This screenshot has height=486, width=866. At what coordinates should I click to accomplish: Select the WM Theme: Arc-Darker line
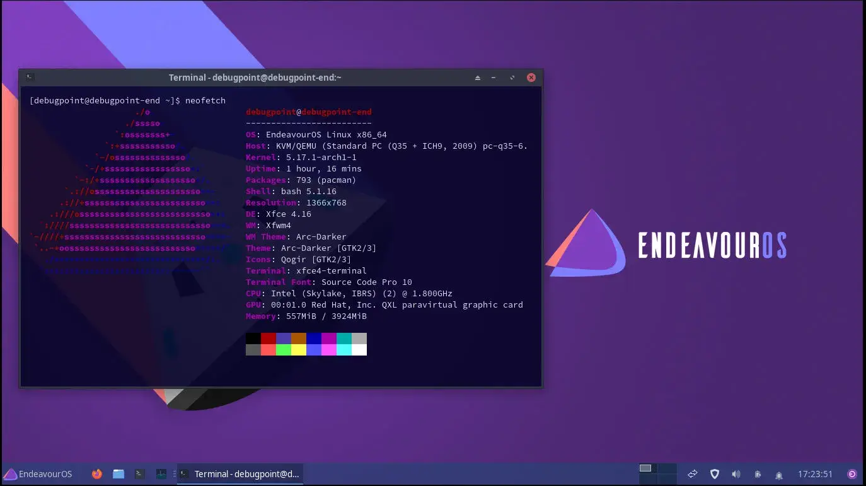(x=296, y=237)
